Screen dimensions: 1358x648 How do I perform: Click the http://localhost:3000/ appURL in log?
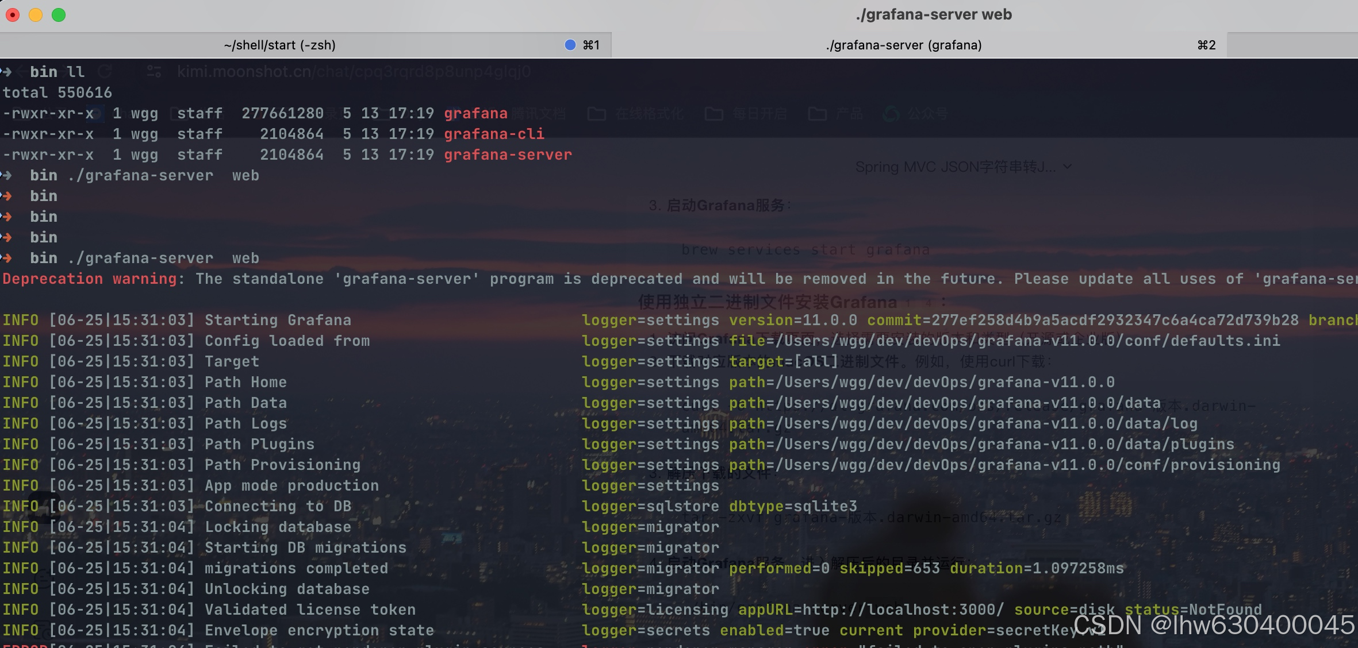(903, 610)
